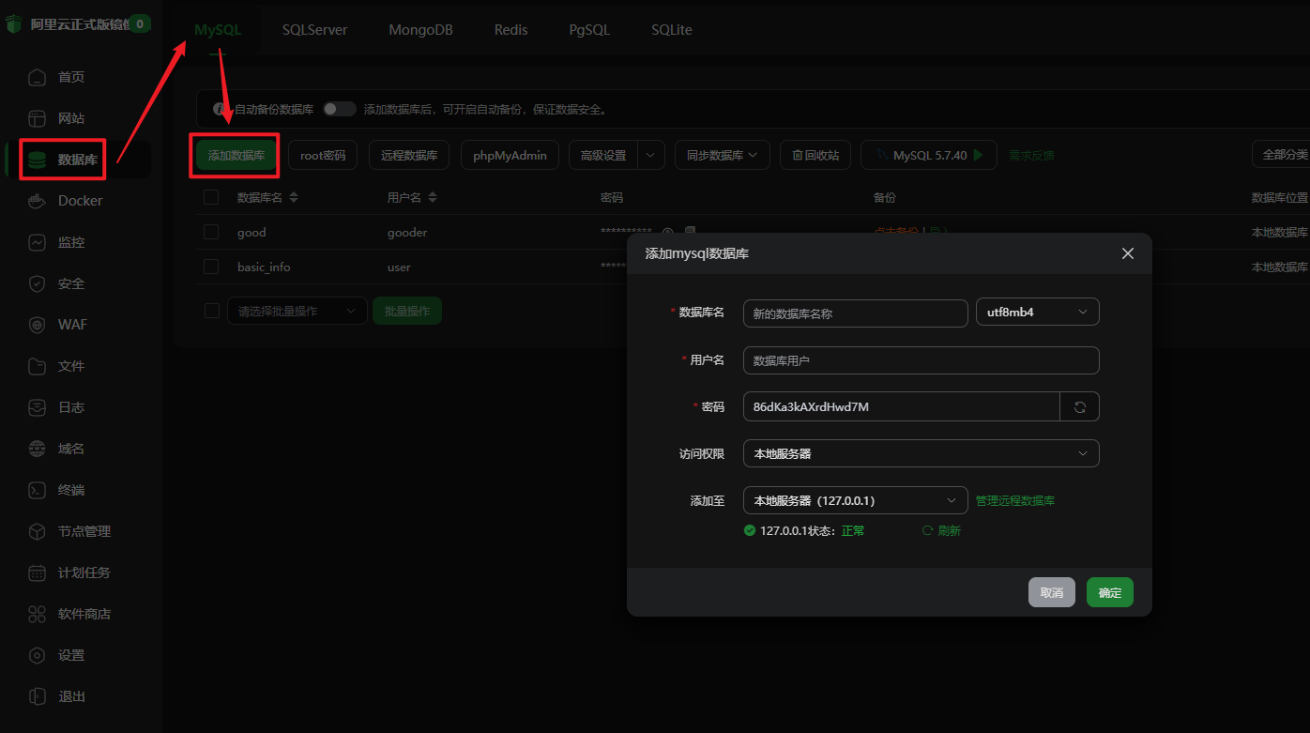Click the terminal icon in sidebar
1310x733 pixels.
(37, 490)
